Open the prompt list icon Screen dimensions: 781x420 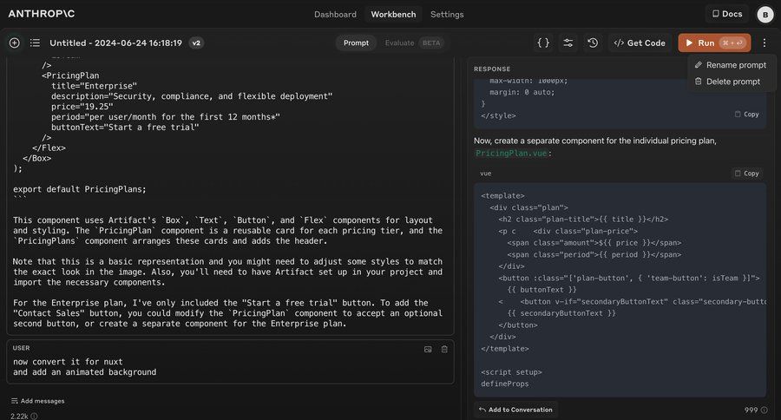click(35, 43)
